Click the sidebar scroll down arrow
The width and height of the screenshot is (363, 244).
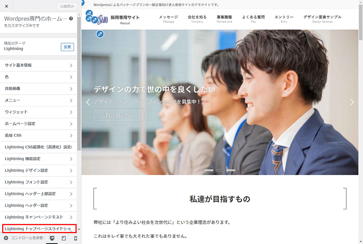pyautogui.click(x=79, y=229)
